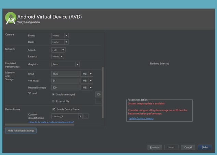
Task: Click Hide Advanced Settings button
Action: [21, 131]
